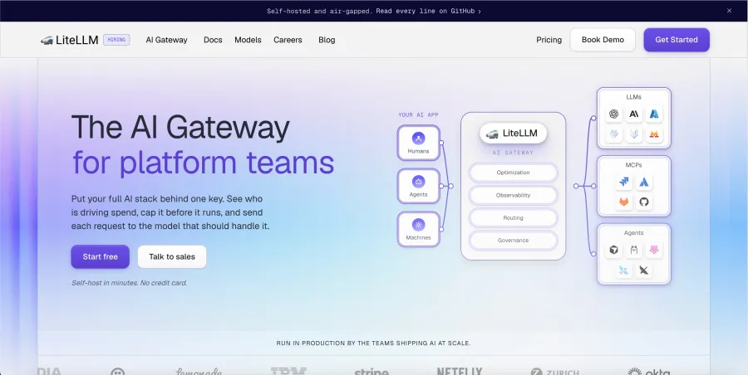Select the Azure icon in the LLMs group
This screenshot has width=748, height=375.
[x=654, y=114]
